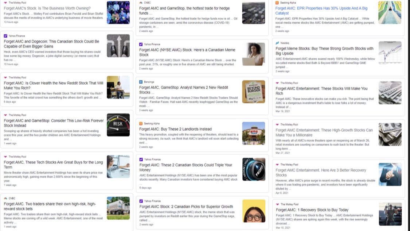Image resolution: width=410 pixels, height=231 pixels.
Task: Click Motley Fool icon on Tech Stocks card
Action: (5, 157)
